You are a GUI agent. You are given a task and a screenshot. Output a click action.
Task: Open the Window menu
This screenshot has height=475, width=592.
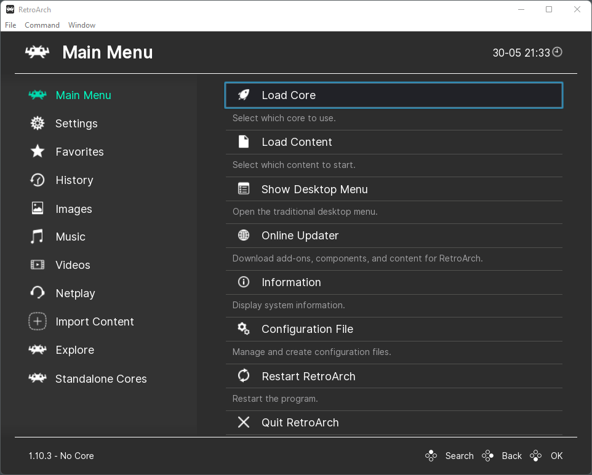tap(82, 25)
